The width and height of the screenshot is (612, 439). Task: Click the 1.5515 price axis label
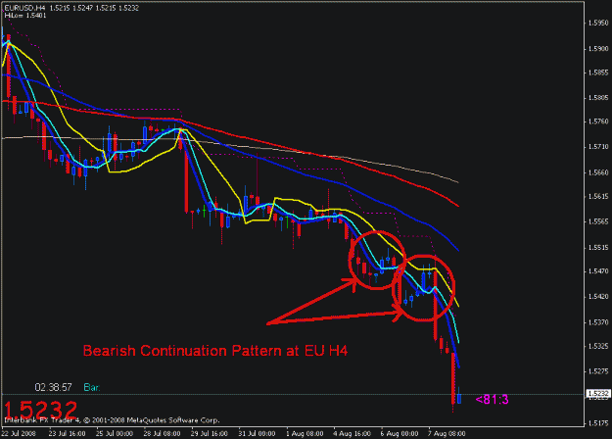tap(598, 248)
